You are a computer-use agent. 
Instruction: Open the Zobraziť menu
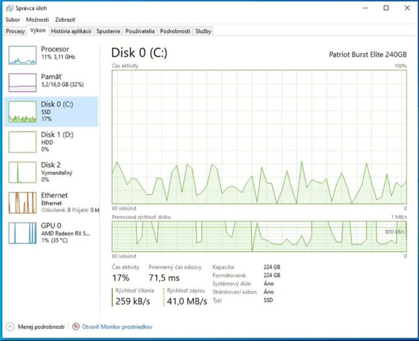(65, 19)
